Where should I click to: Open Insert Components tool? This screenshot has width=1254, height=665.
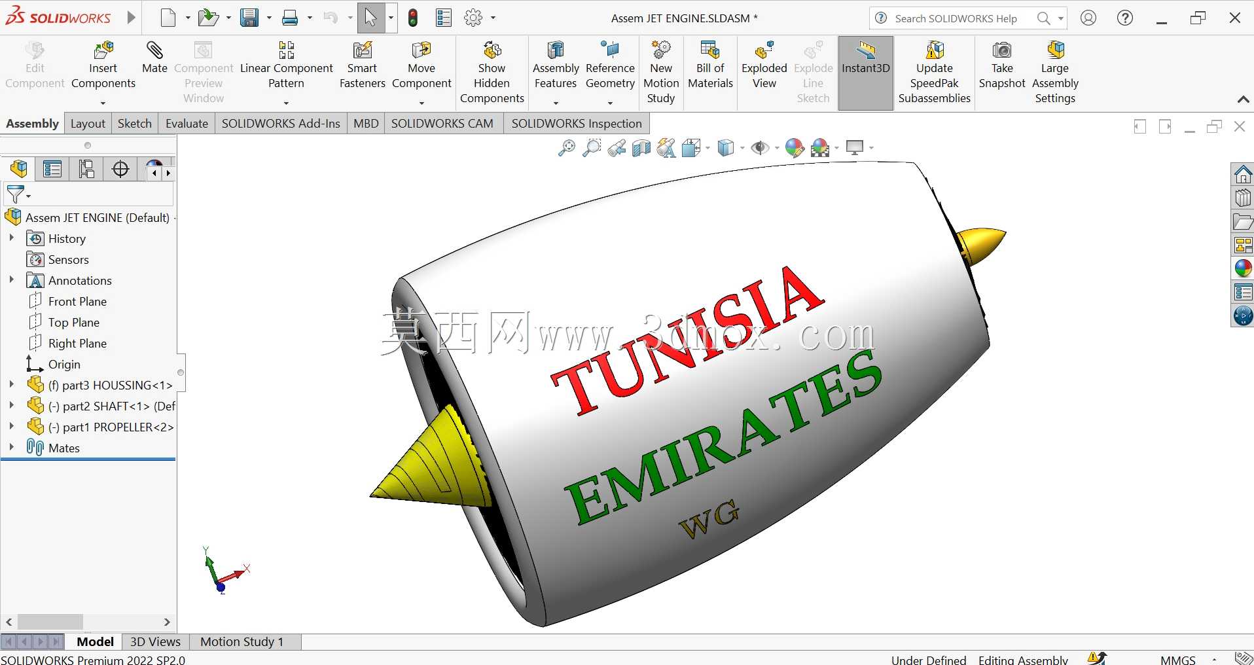pyautogui.click(x=103, y=65)
